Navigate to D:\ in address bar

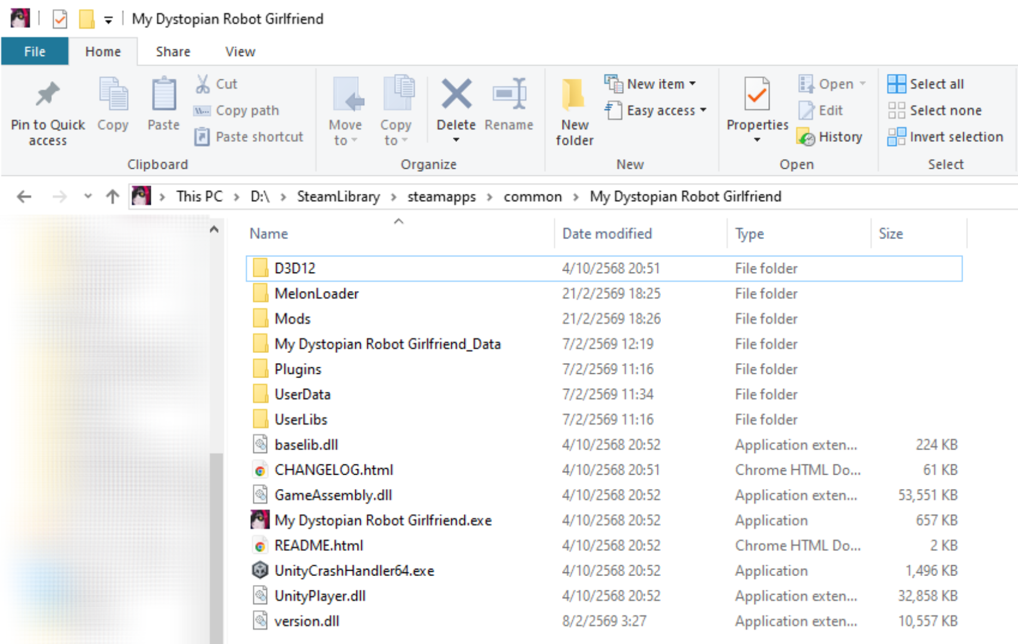click(260, 197)
